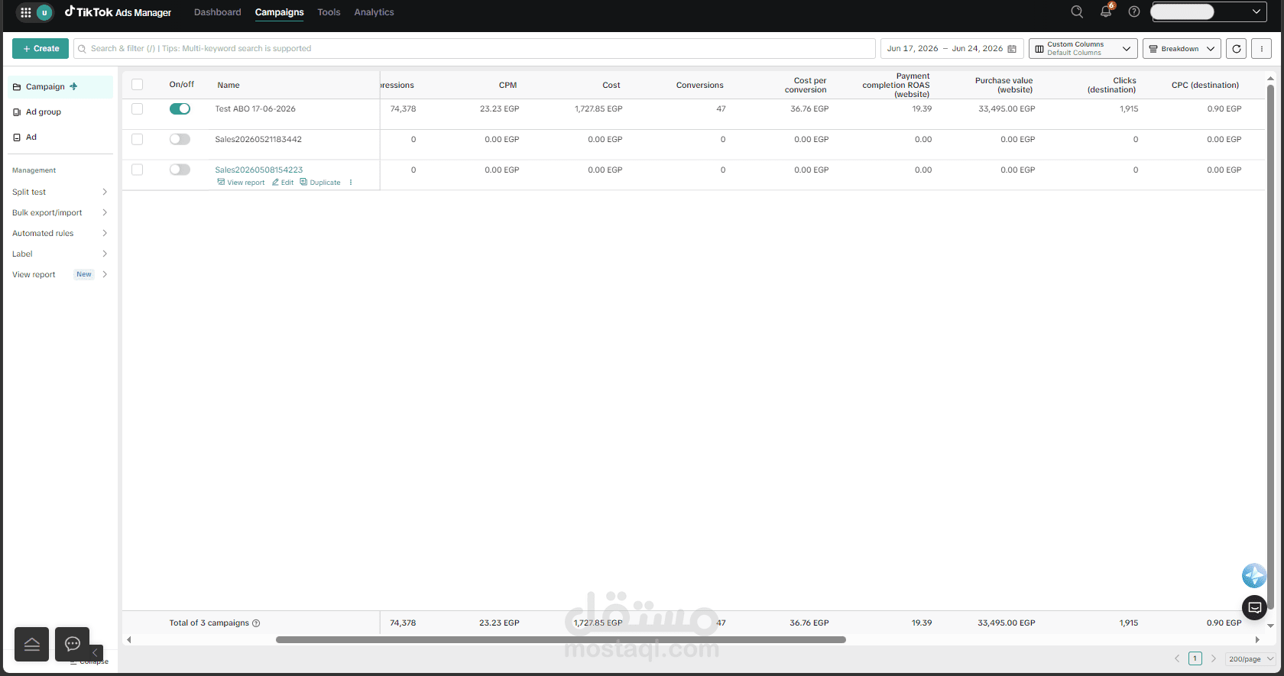Check the box for Test ABO 17-06-2026
Viewport: 1284px width, 676px height.
pos(138,109)
